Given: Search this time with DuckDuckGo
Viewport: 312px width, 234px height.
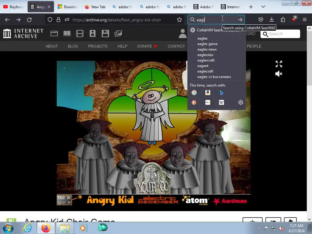Looking at the screenshot, I should point(194,102).
